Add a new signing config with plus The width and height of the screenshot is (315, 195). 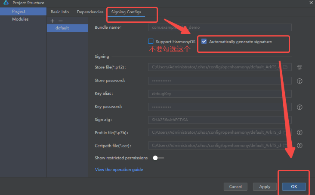tap(52, 21)
